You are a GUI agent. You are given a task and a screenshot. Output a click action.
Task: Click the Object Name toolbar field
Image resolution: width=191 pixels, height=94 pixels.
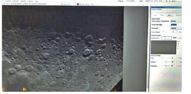(42, 4)
